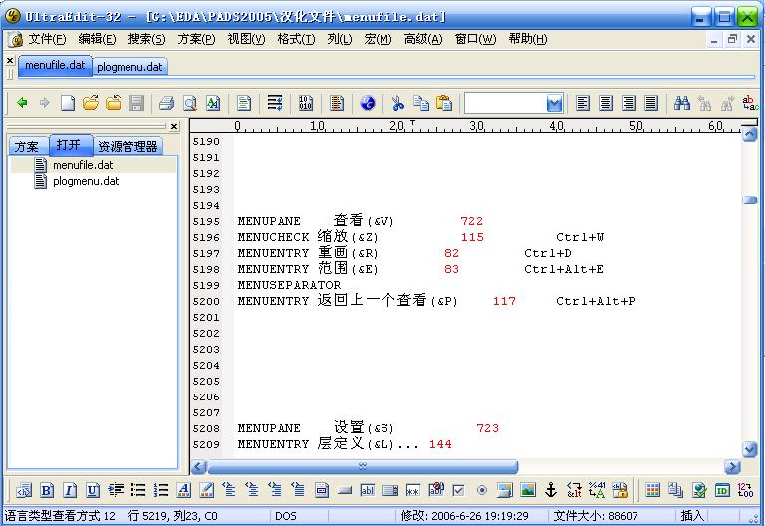765x526 pixels.
Task: Select menufile.dat in the open files list
Action: tap(83, 165)
